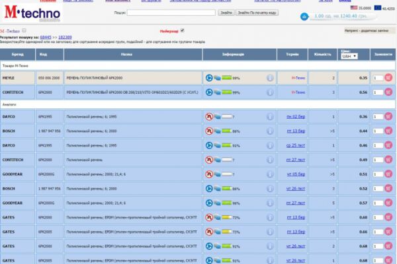The height and width of the screenshot is (264, 397).
Task: Click cart icon in CONTITECH 0.49 row
Action: click(388, 160)
